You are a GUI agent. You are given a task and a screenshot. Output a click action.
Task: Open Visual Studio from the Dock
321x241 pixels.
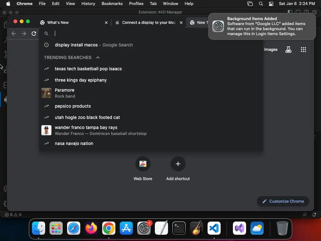click(x=239, y=228)
